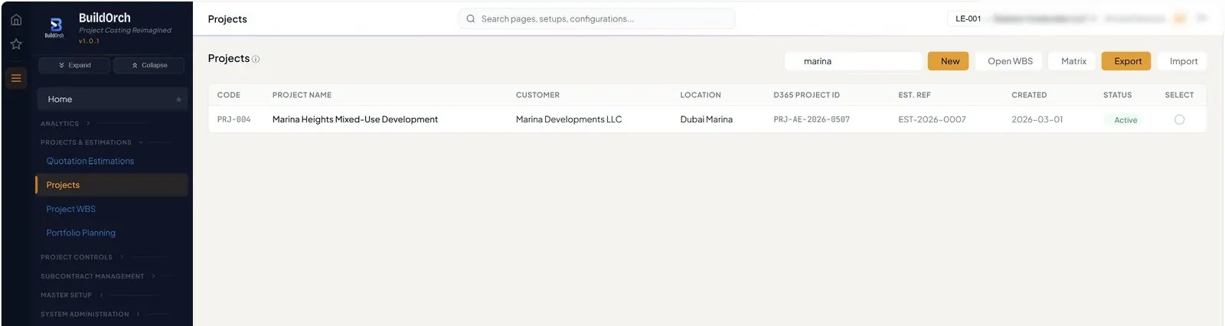The image size is (1225, 326).
Task: Expand the Subcontract Management section
Action: point(98,276)
